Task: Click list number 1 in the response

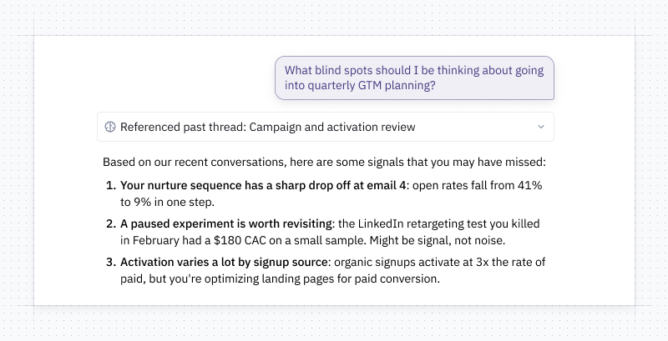Action: click(110, 186)
